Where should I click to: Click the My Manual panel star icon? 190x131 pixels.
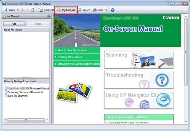(x=5, y=16)
